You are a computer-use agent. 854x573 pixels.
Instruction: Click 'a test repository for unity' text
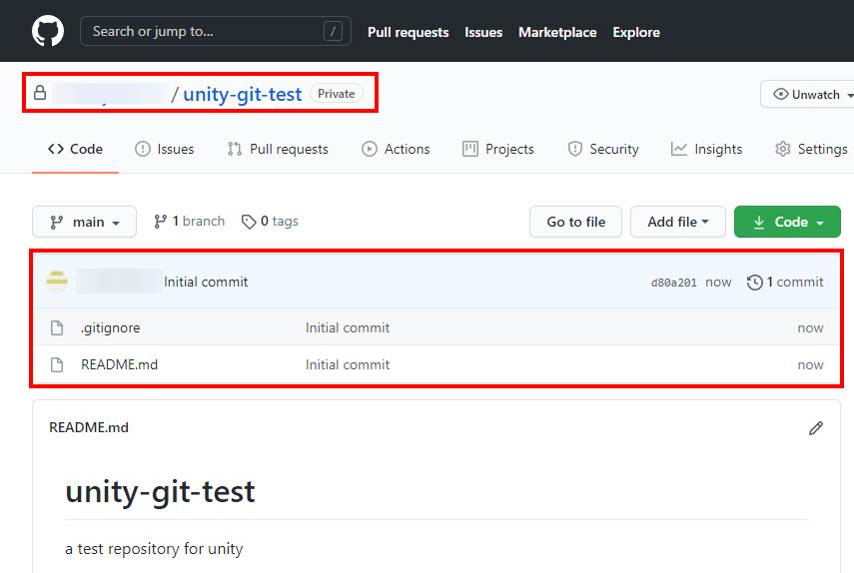tap(154, 548)
